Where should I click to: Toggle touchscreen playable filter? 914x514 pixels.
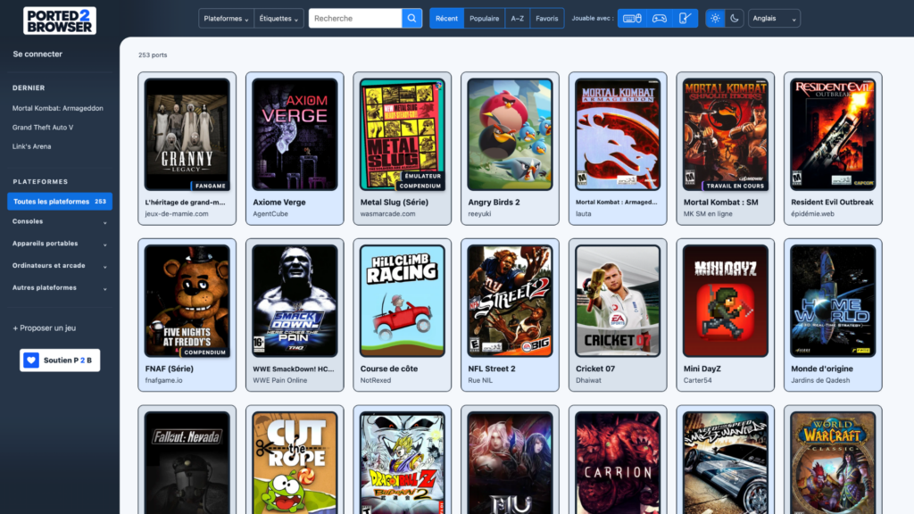[x=685, y=18]
